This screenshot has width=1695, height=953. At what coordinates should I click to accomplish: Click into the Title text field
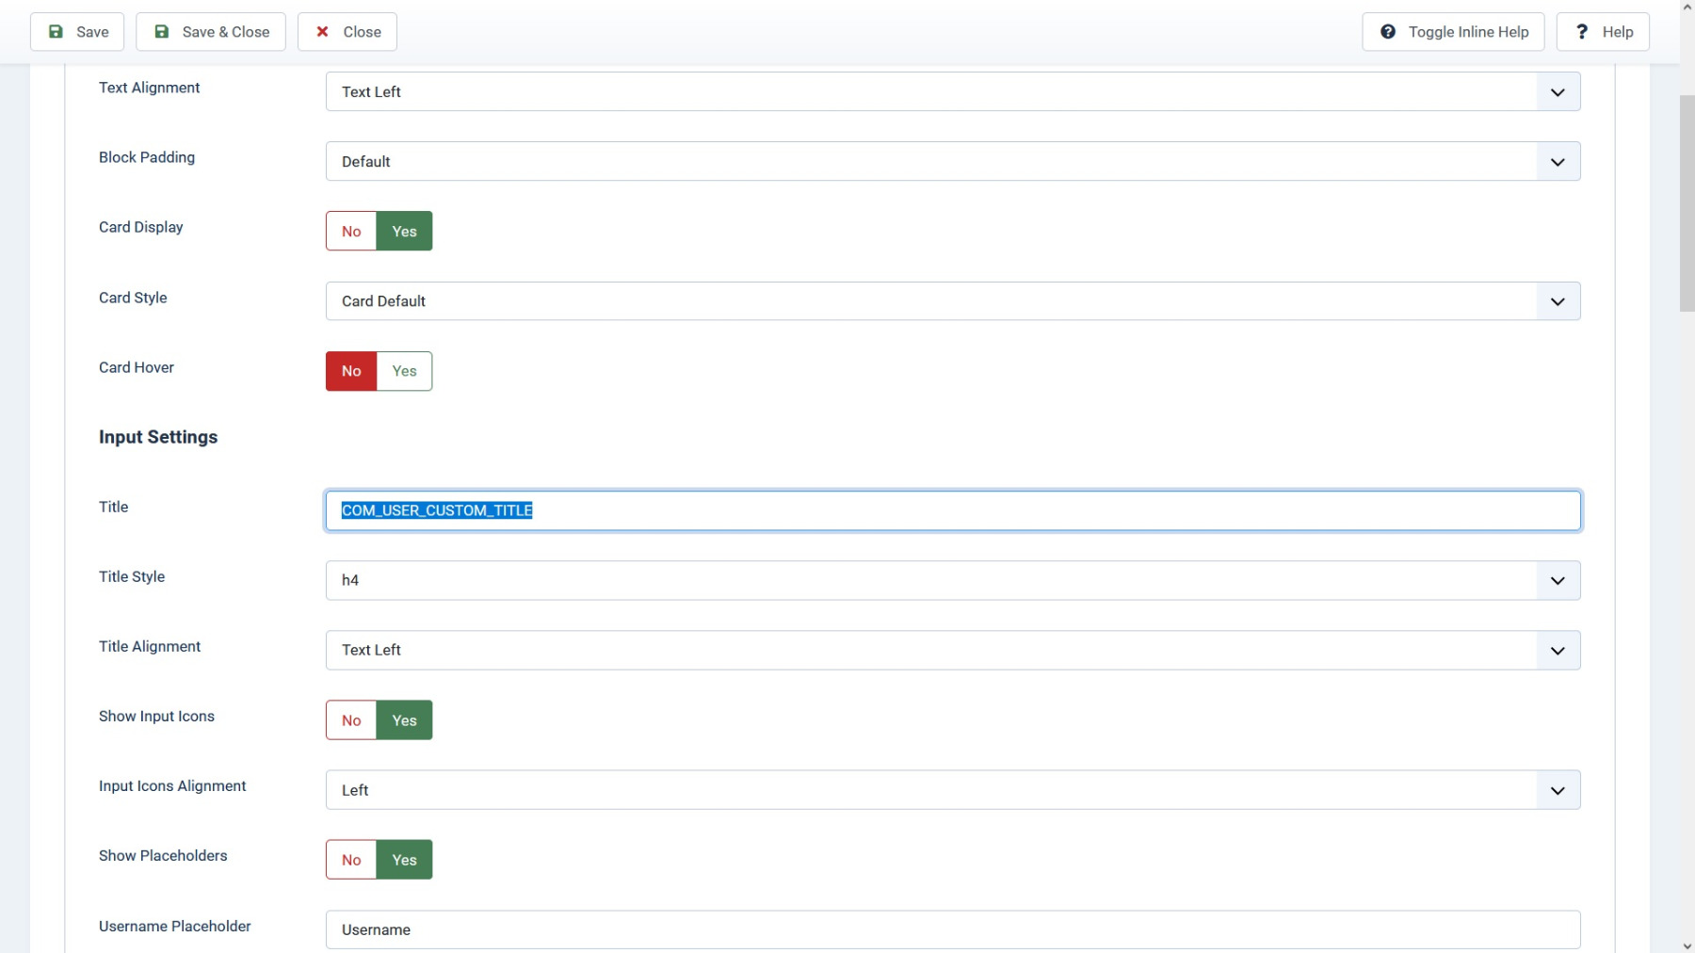[952, 510]
